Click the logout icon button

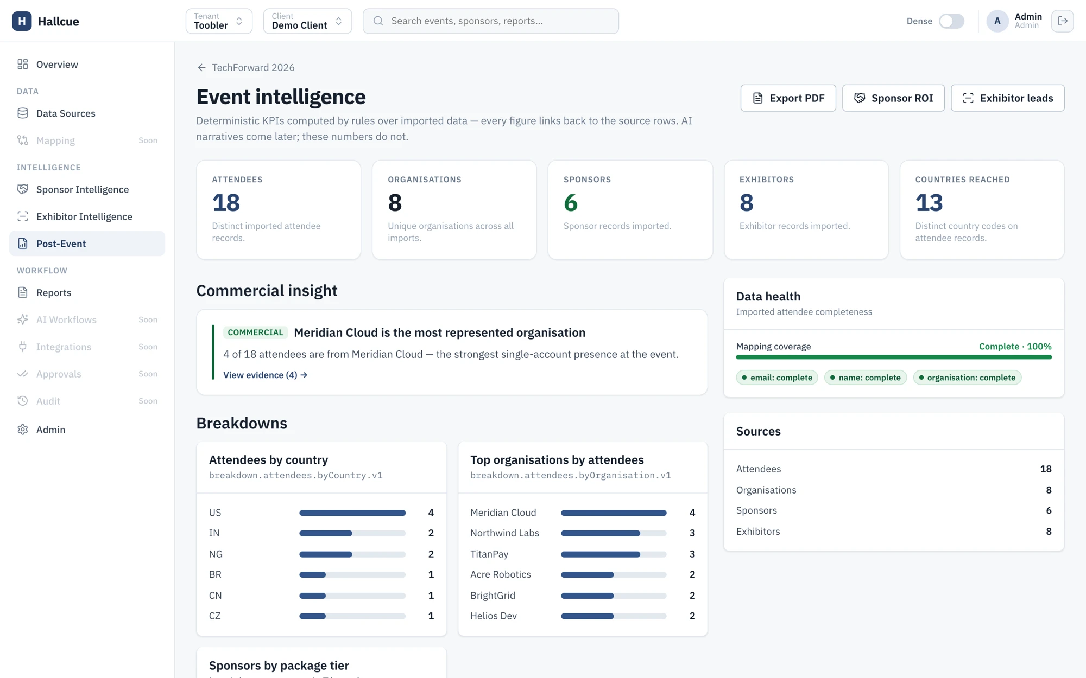(x=1062, y=21)
